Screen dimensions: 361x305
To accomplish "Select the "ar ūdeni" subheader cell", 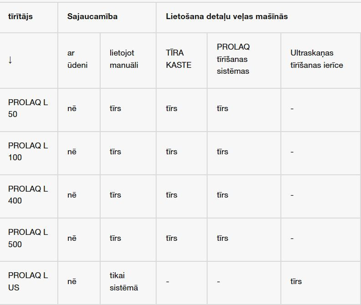I will 77,59.
